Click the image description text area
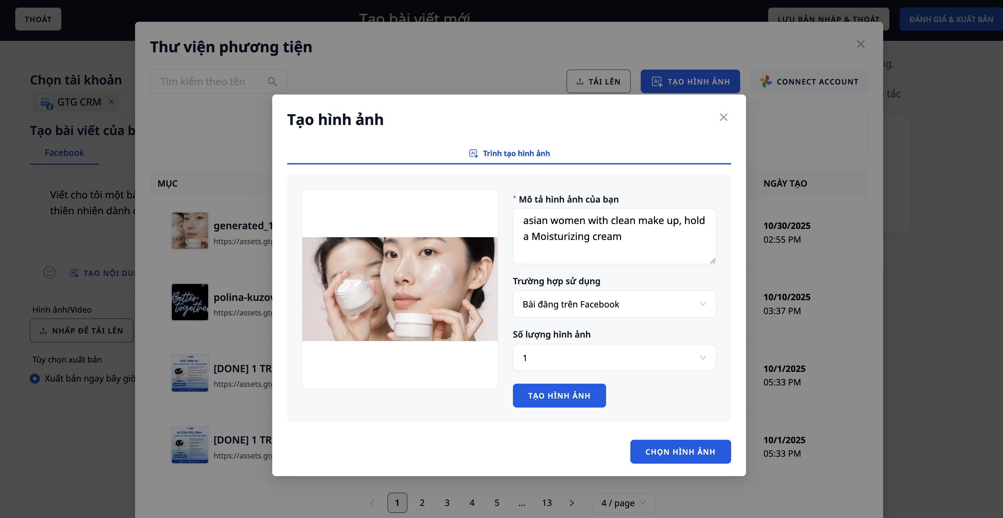 [614, 236]
